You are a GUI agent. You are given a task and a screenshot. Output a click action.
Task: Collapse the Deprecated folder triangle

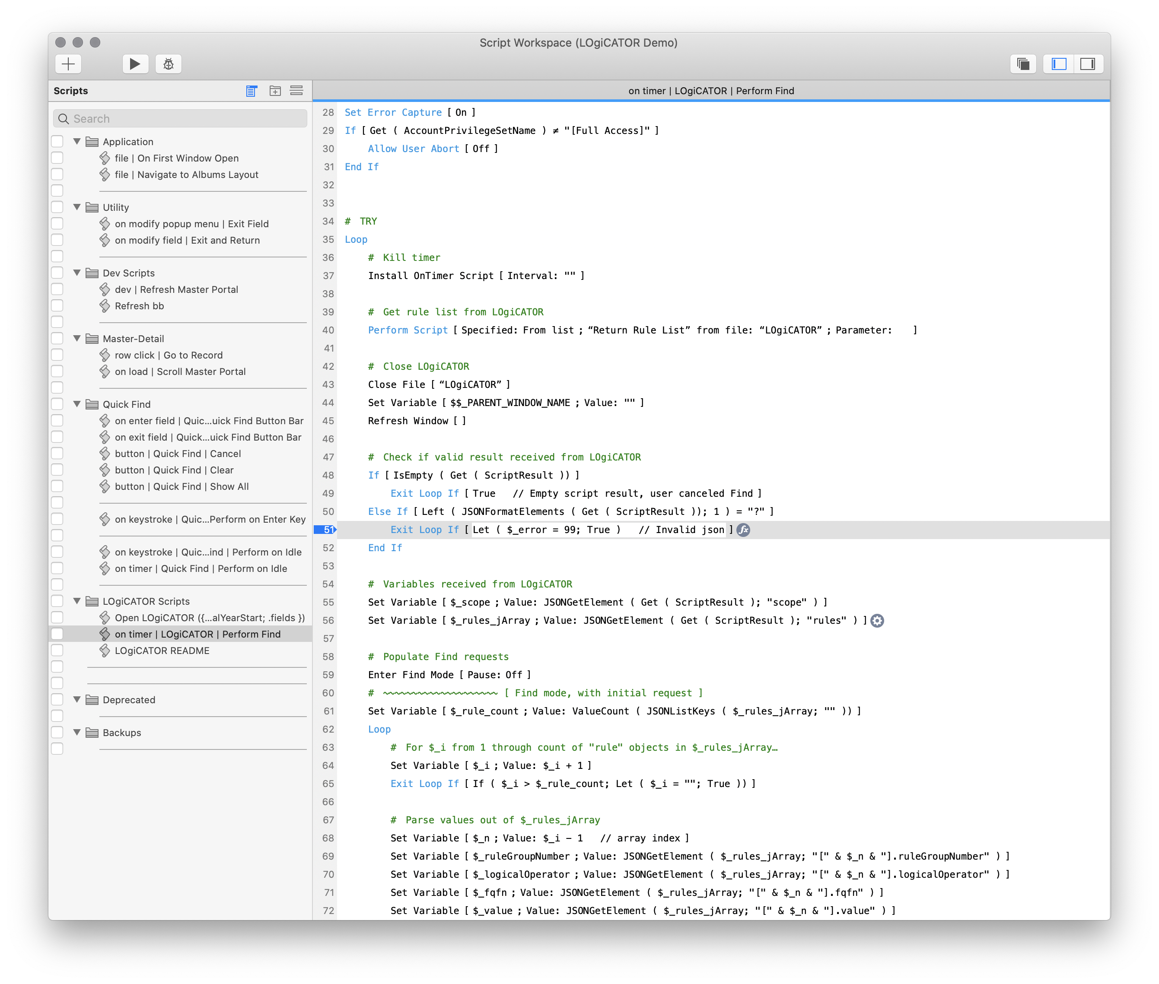pyautogui.click(x=76, y=699)
